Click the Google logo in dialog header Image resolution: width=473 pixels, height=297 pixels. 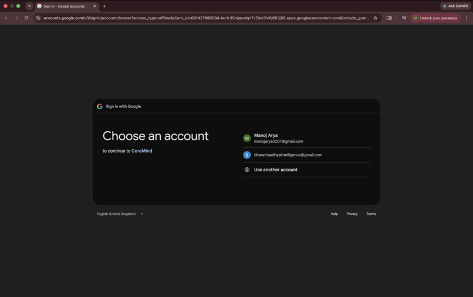(x=100, y=106)
